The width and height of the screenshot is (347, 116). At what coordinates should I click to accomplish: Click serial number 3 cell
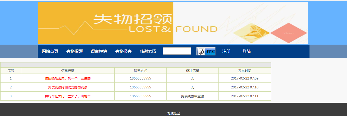point(11,96)
